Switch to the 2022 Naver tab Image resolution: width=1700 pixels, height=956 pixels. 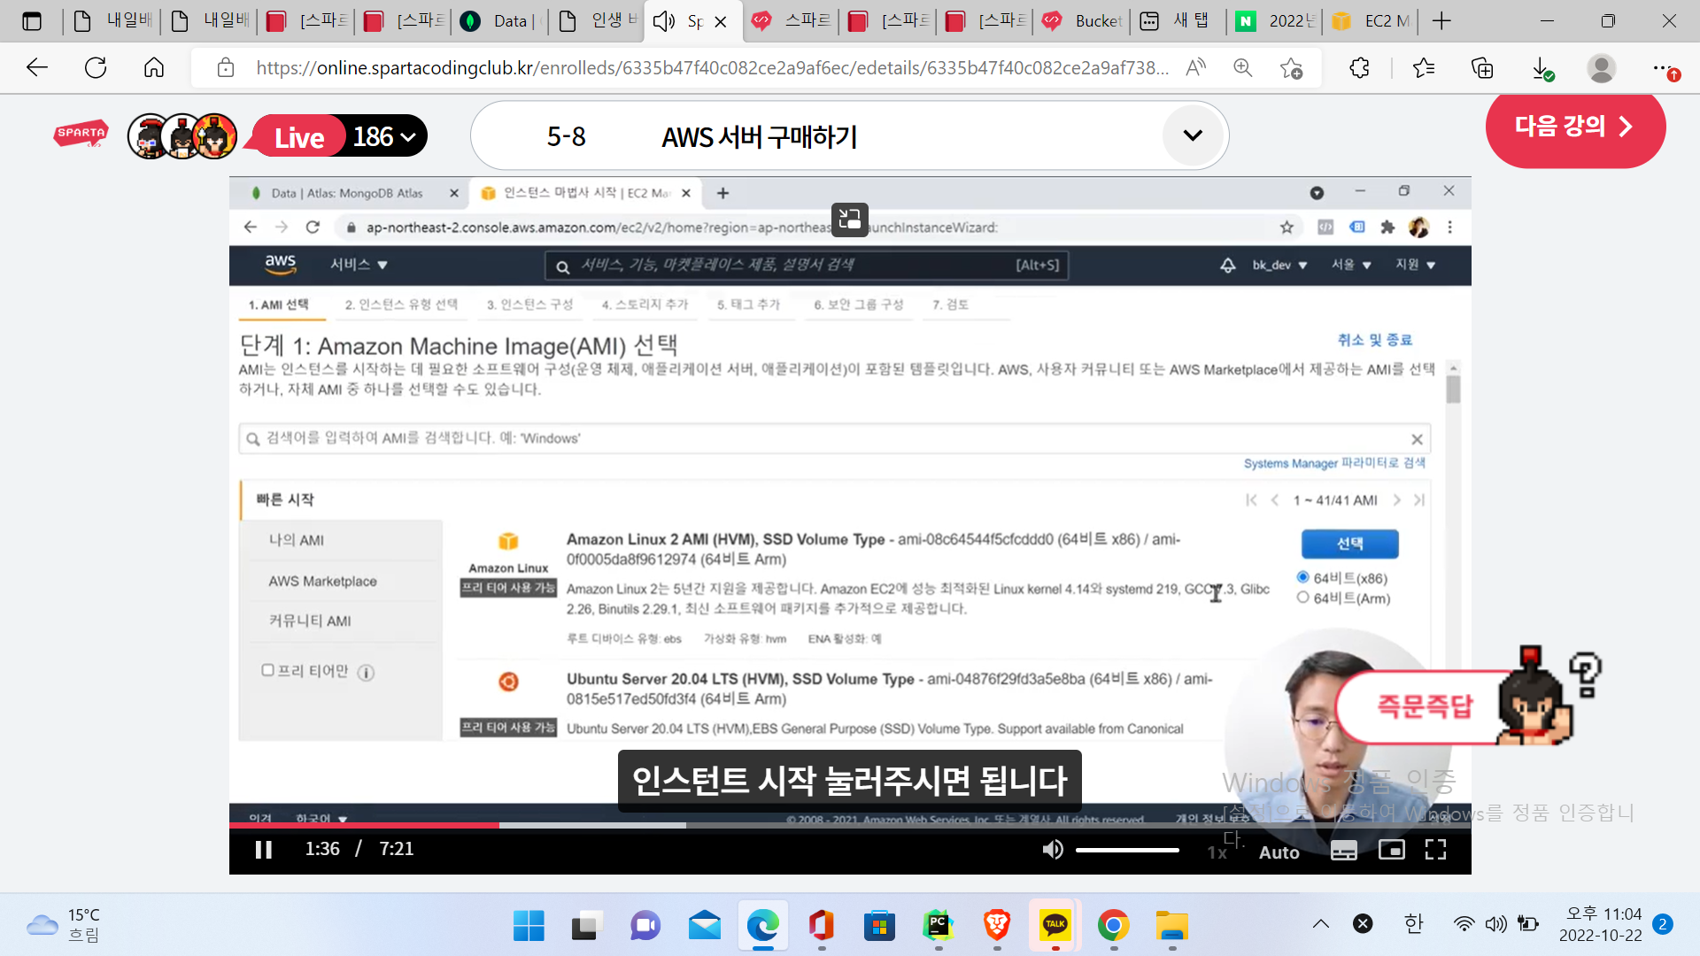pos(1275,20)
